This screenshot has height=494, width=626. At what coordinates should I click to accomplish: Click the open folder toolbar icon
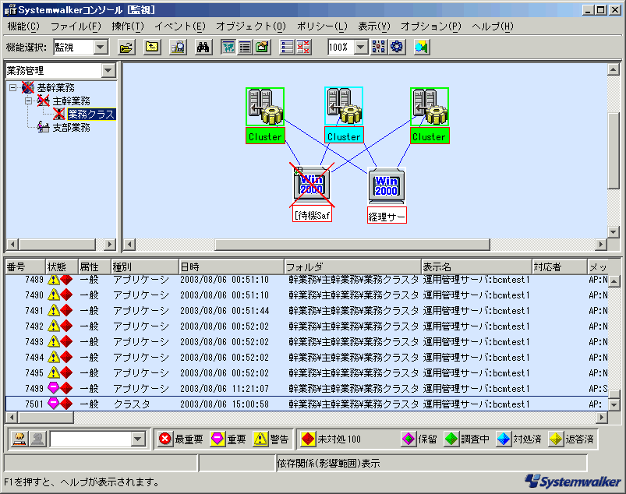coord(126,48)
